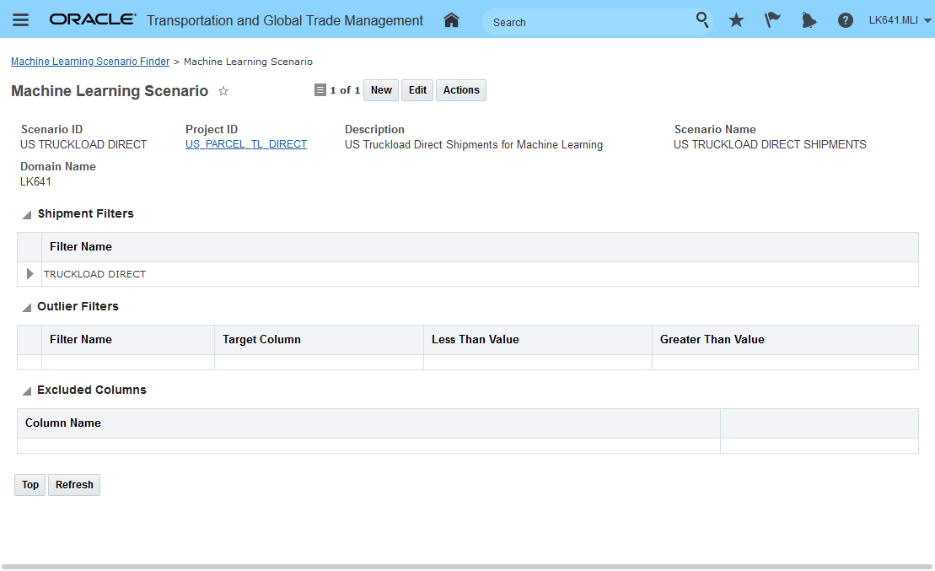Click the US TRUCKLOAD DIRECT SHIPMENTS scenario name
935x571 pixels.
[770, 144]
